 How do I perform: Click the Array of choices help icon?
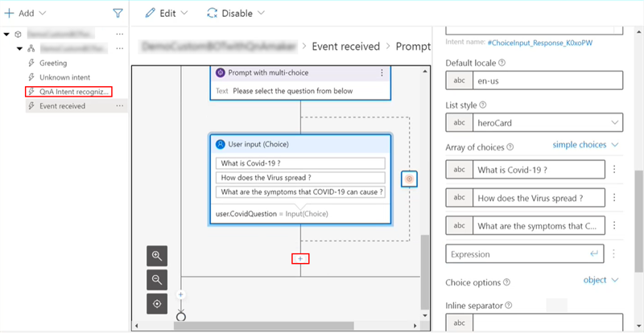point(510,147)
